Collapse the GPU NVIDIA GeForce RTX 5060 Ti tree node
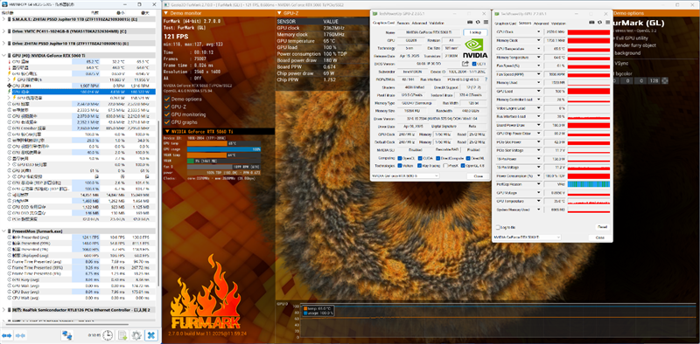 tap(4, 55)
